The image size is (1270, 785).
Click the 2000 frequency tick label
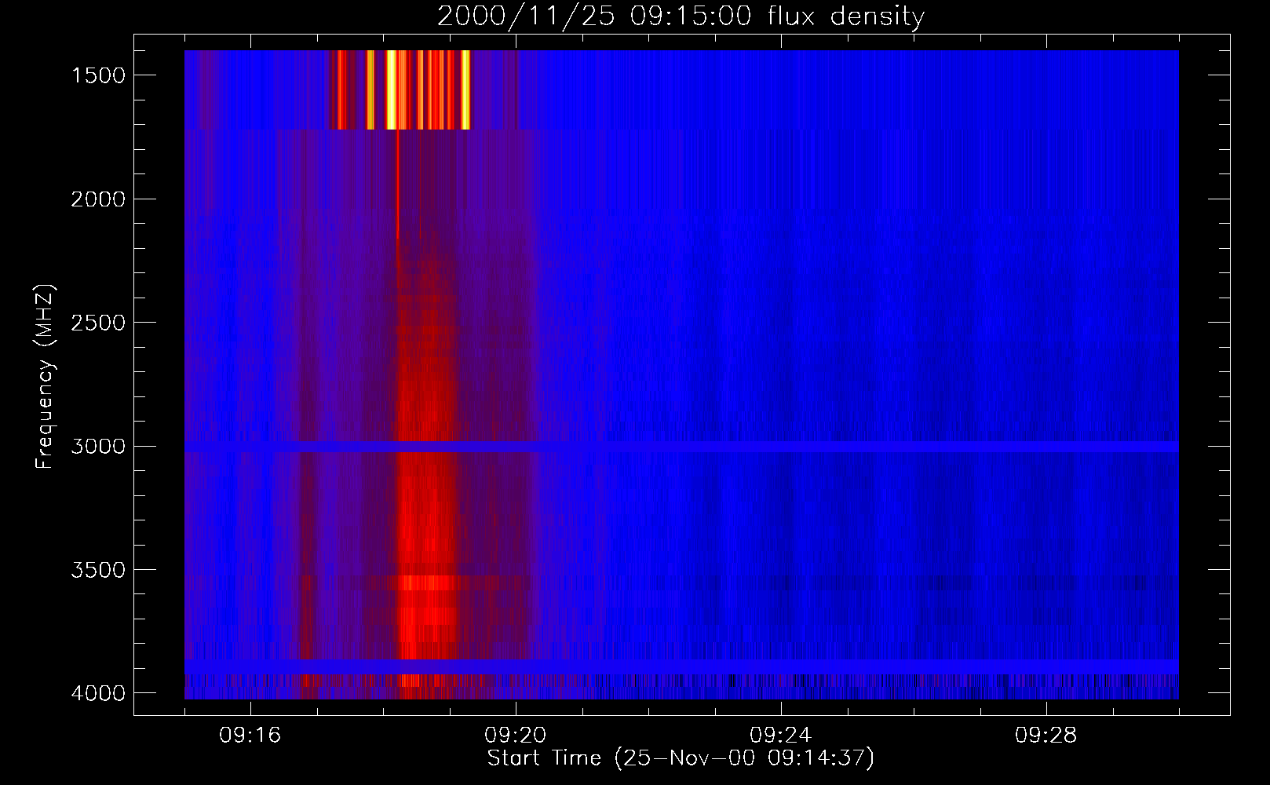[x=98, y=199]
